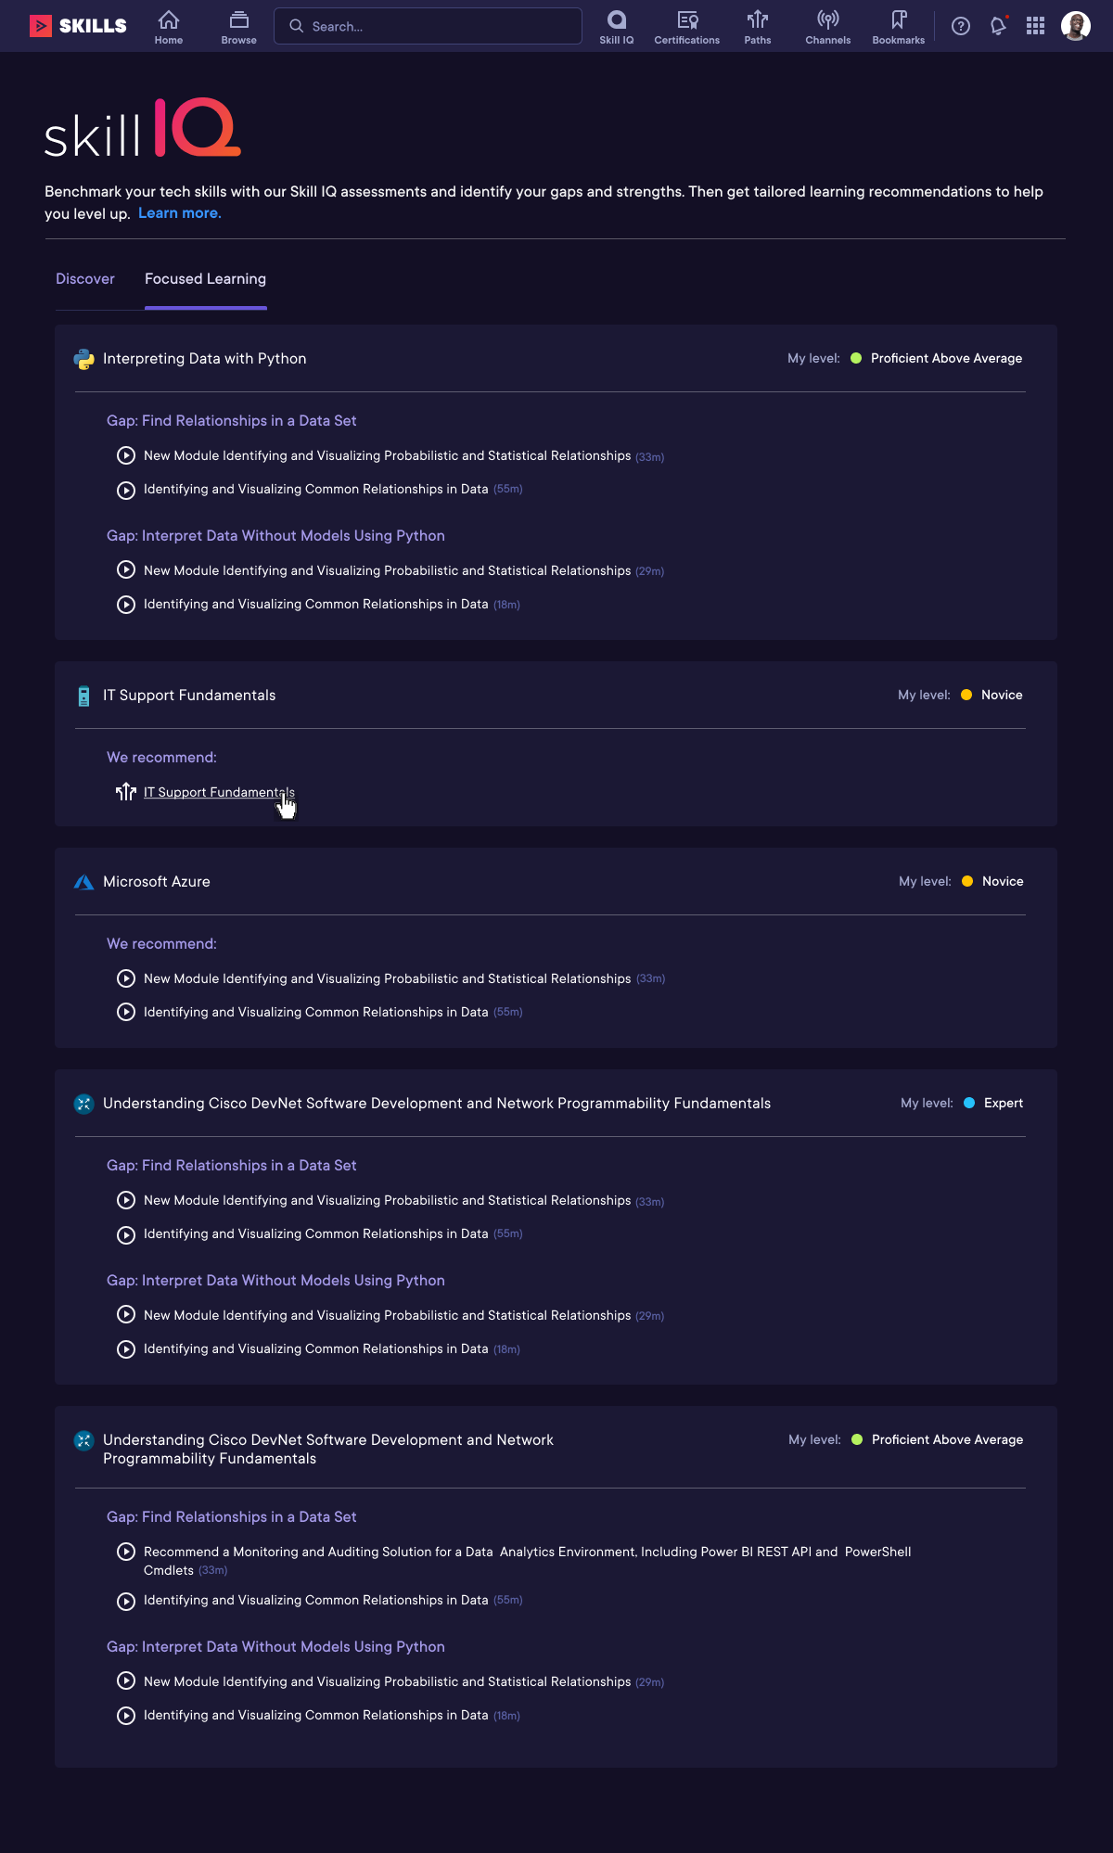Focus the Search input field
The height and width of the screenshot is (1853, 1113).
[x=428, y=26]
